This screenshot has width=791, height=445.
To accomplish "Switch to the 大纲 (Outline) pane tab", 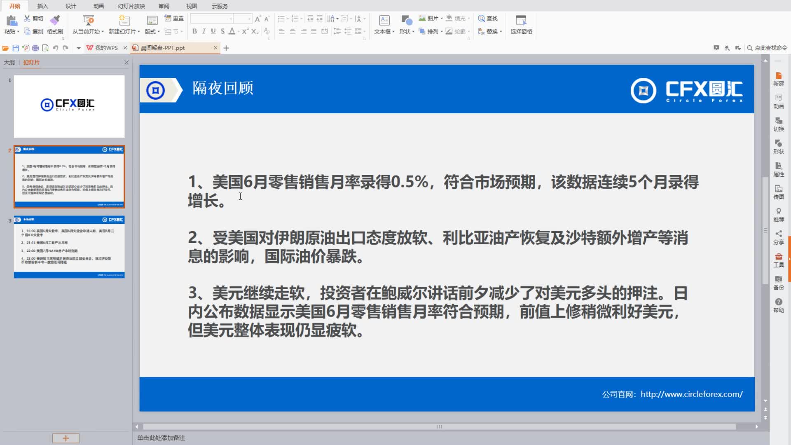I will (9, 62).
